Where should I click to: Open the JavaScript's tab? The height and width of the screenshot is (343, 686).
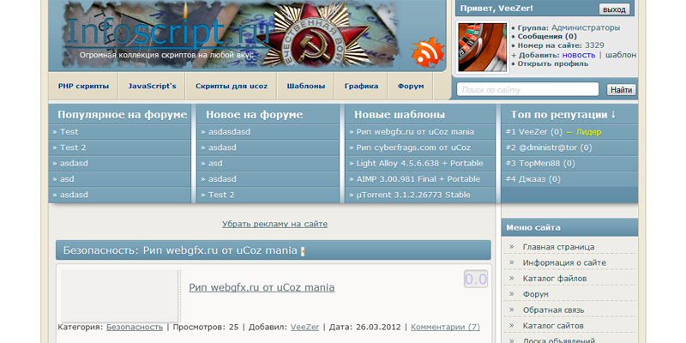pos(152,87)
